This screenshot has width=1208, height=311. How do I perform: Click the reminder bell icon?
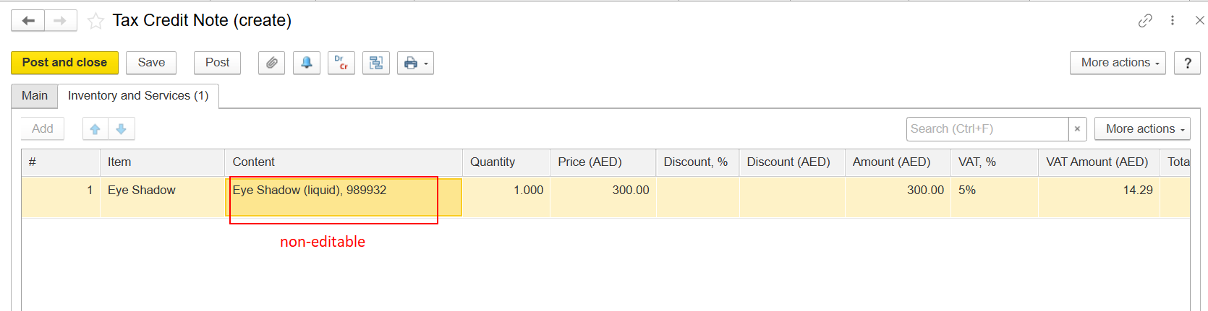click(x=307, y=63)
